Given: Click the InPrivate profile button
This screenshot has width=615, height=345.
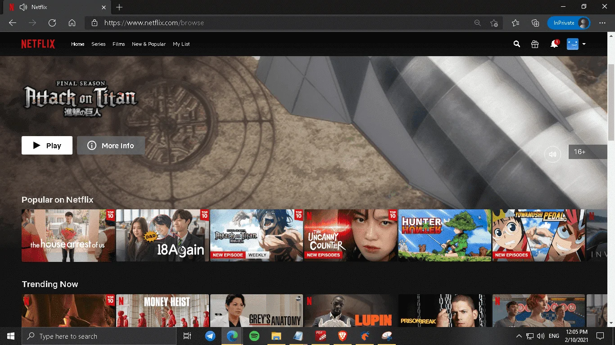Looking at the screenshot, I should click(569, 23).
